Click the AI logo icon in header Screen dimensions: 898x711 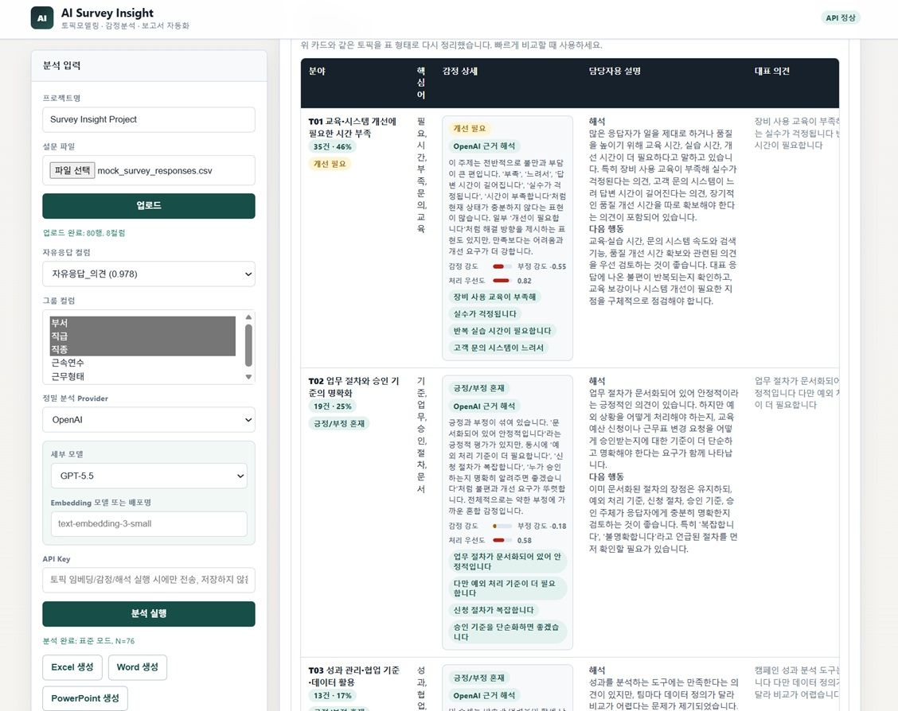pos(42,18)
